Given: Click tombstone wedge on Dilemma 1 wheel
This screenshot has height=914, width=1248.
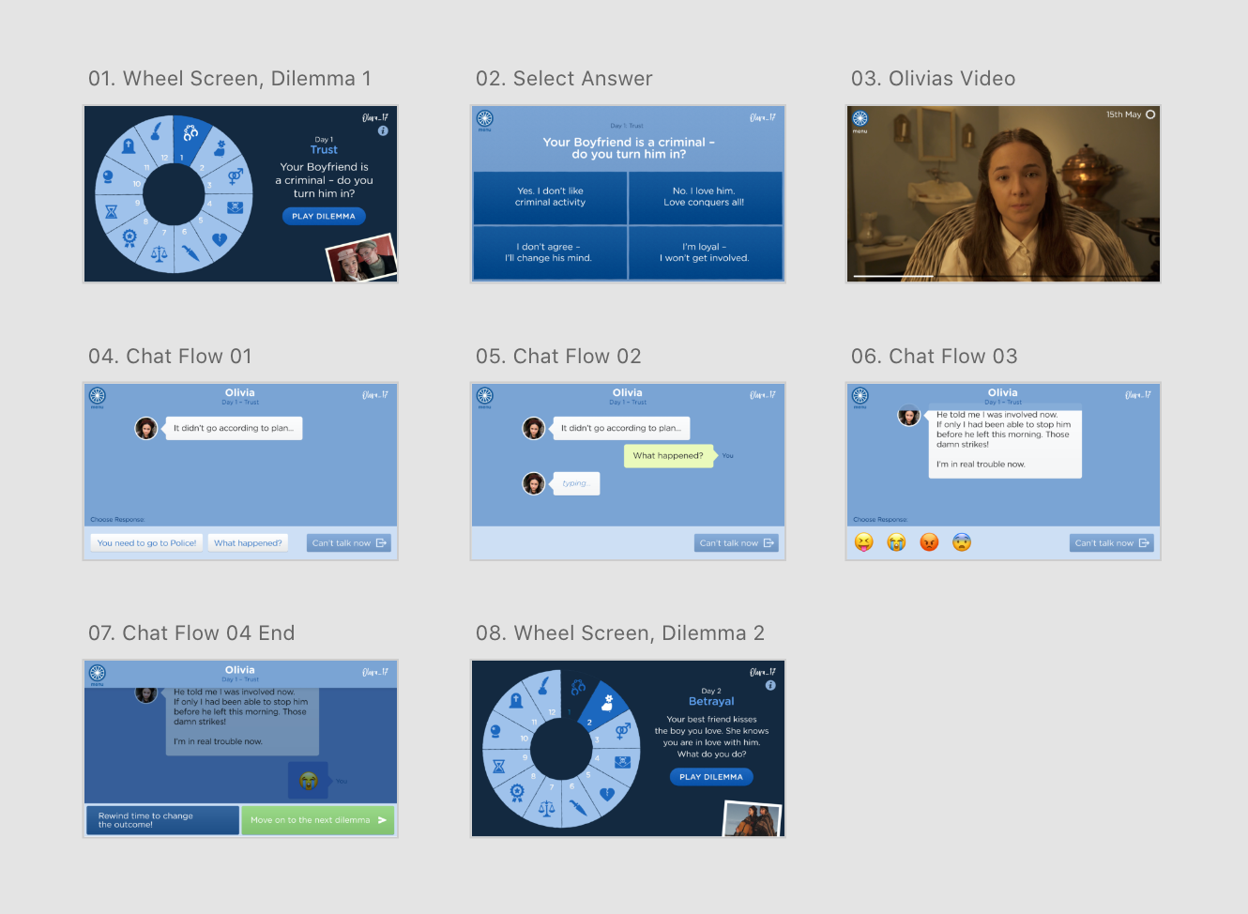Looking at the screenshot, I should pyautogui.click(x=129, y=146).
